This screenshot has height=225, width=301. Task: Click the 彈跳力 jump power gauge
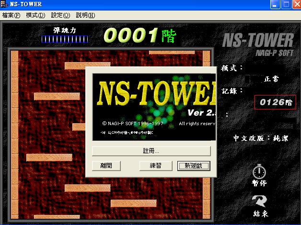point(65,39)
